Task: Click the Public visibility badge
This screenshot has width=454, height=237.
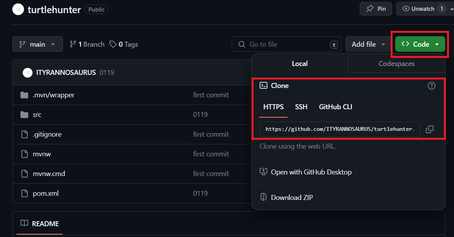Action: click(97, 10)
